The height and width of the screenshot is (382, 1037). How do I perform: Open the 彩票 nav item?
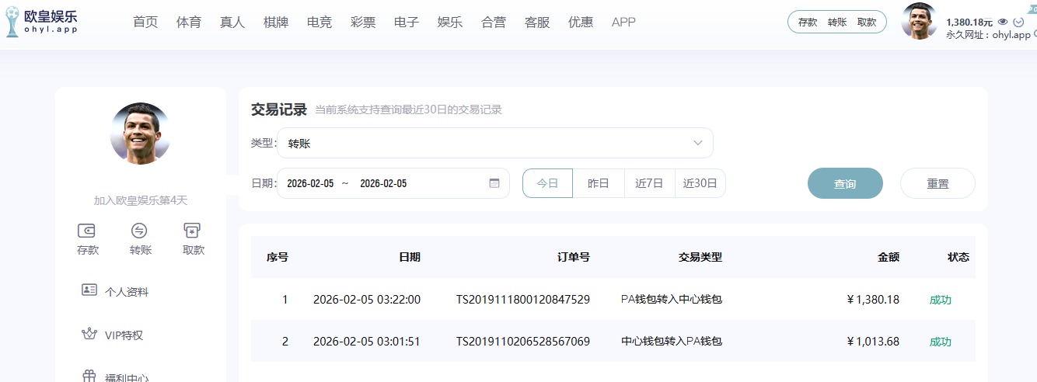(x=363, y=23)
